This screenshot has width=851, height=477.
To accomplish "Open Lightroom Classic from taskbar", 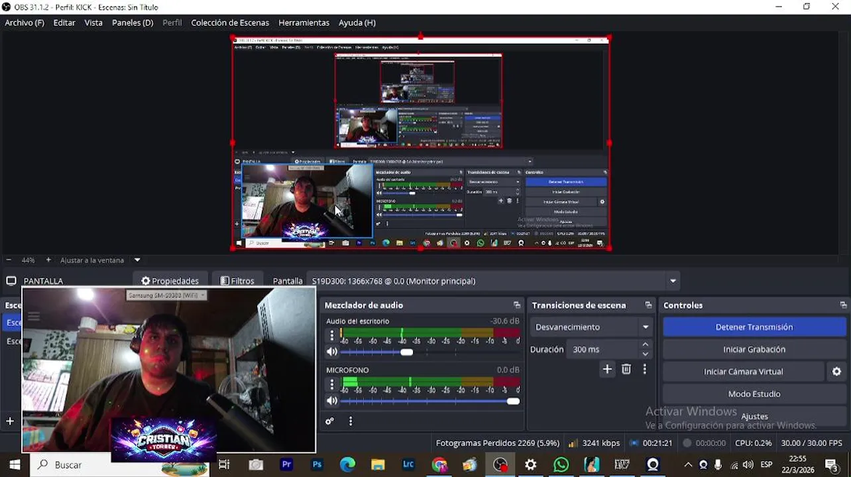I will (x=408, y=464).
